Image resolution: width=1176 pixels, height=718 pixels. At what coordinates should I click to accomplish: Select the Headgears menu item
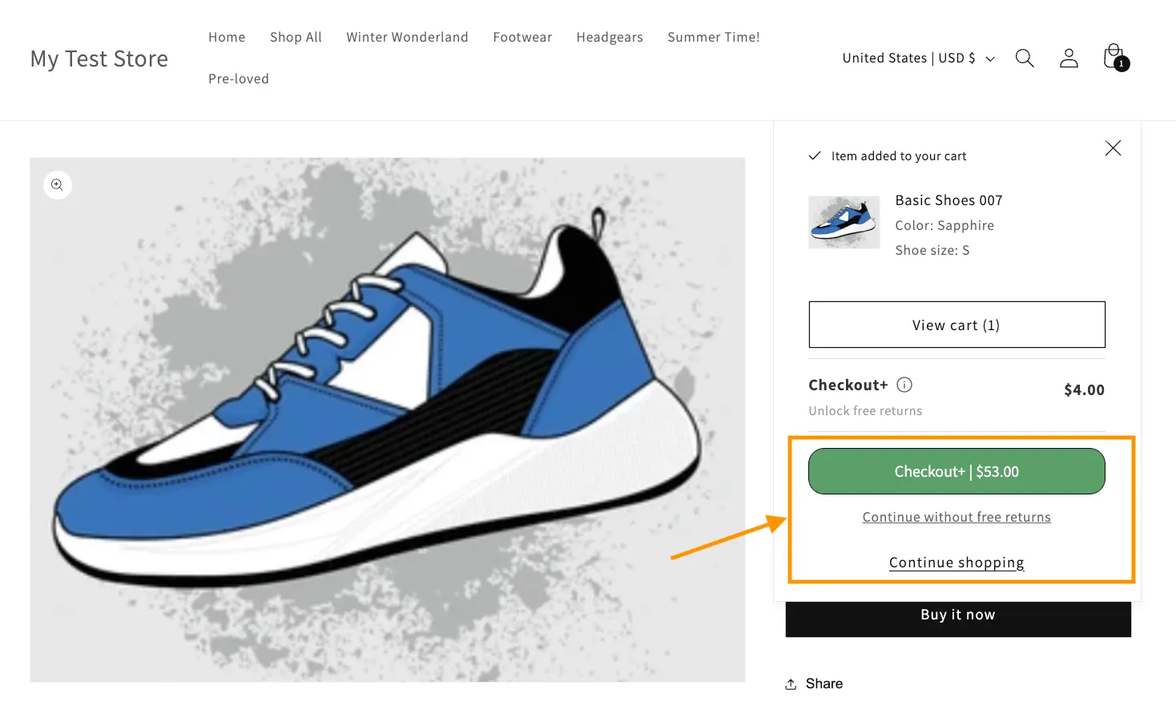[610, 38]
